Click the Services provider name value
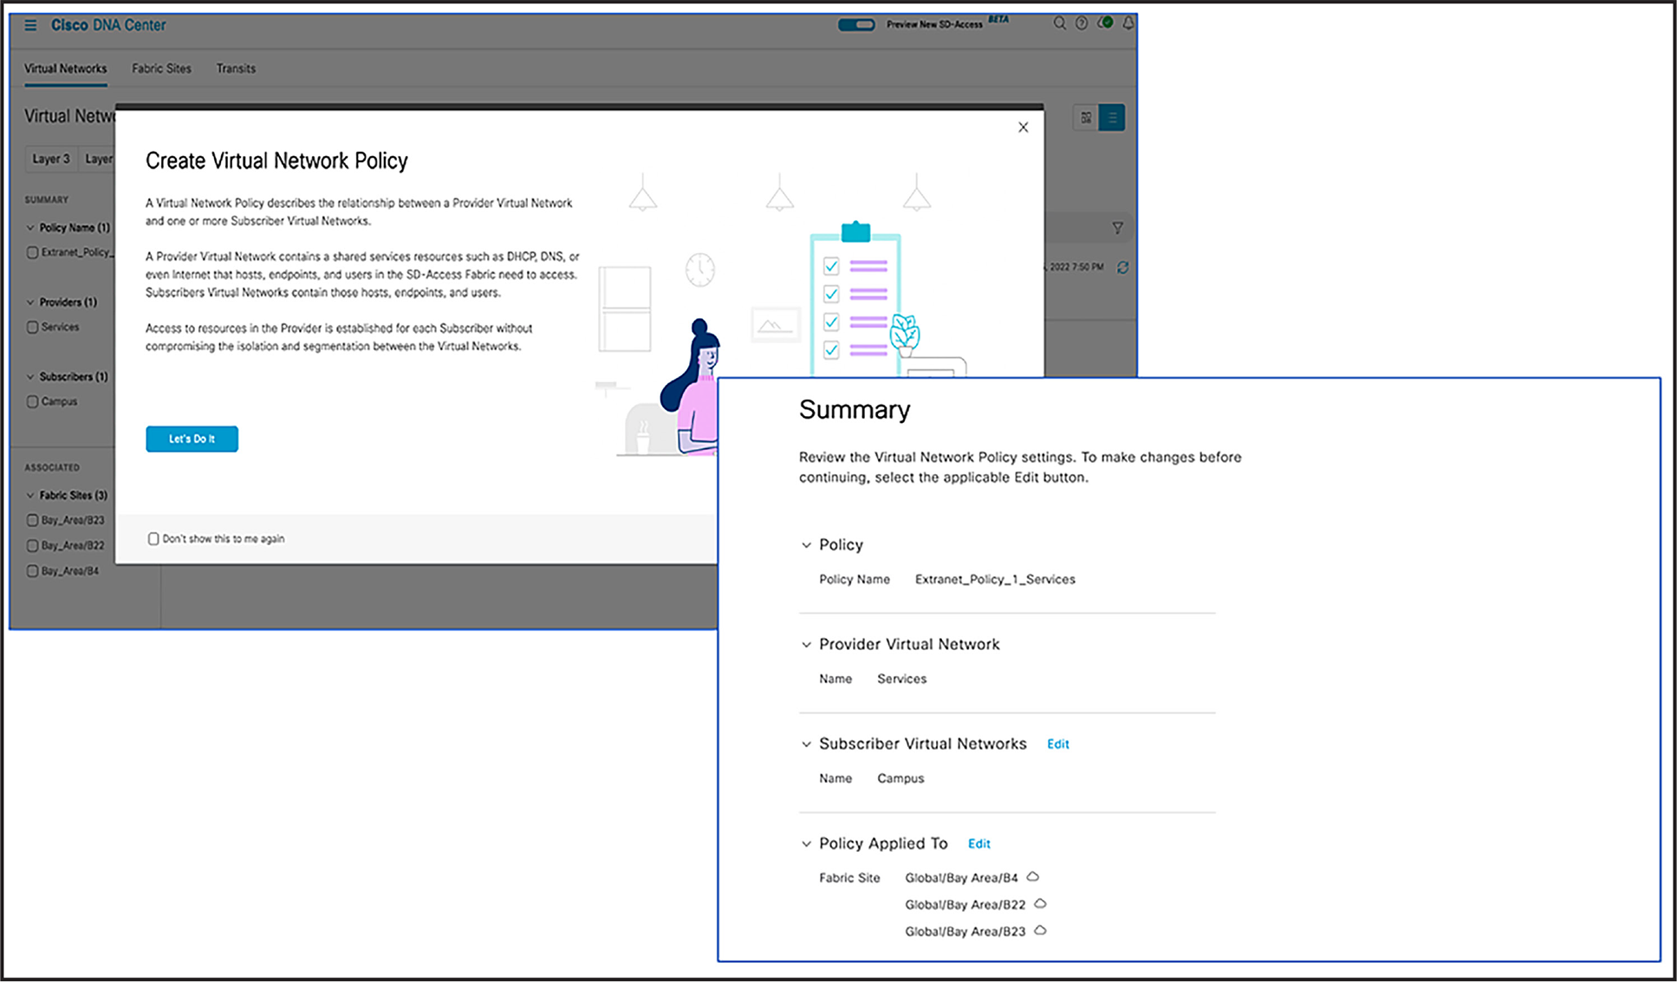Viewport: 1677px width, 982px height. coord(901,680)
